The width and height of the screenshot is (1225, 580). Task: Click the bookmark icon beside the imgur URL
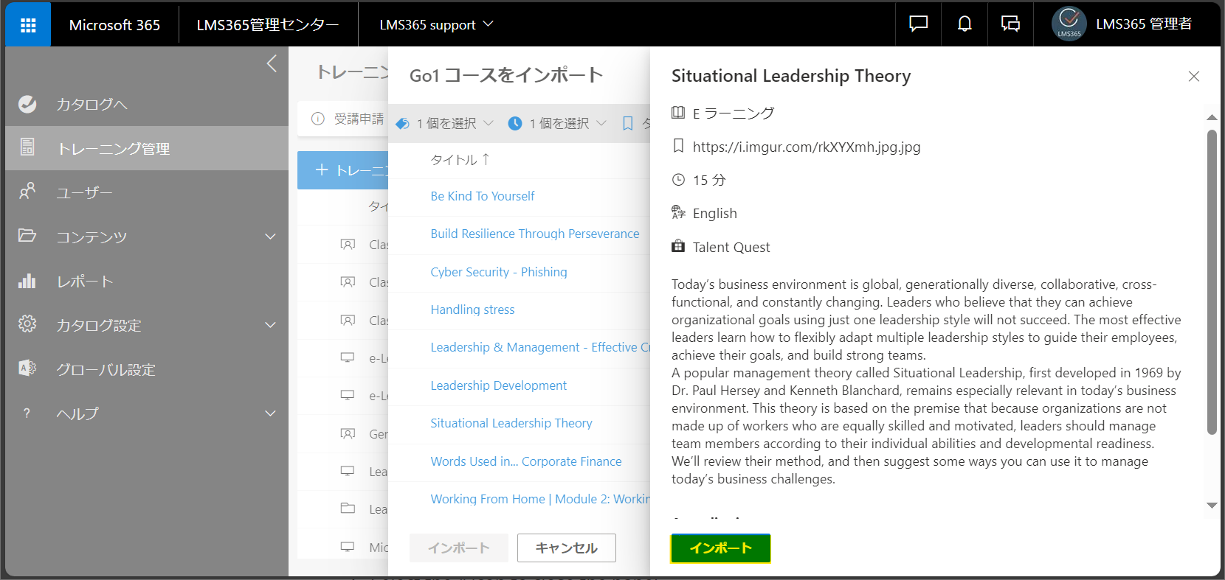coord(678,147)
